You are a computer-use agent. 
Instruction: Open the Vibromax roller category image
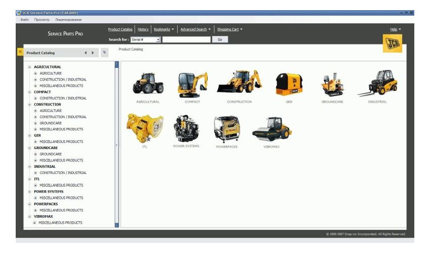[272, 129]
